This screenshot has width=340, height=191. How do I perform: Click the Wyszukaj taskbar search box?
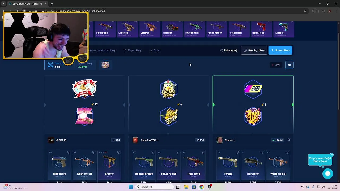pyautogui.click(x=154, y=187)
